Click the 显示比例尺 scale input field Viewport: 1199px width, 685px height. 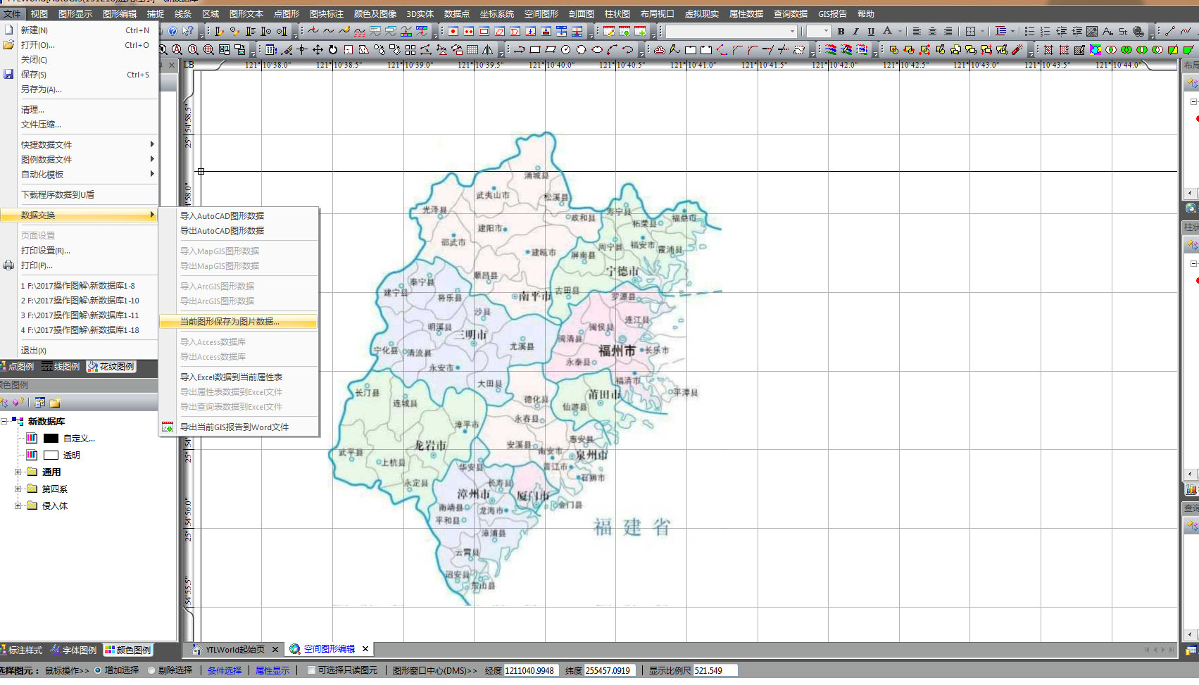click(x=715, y=670)
